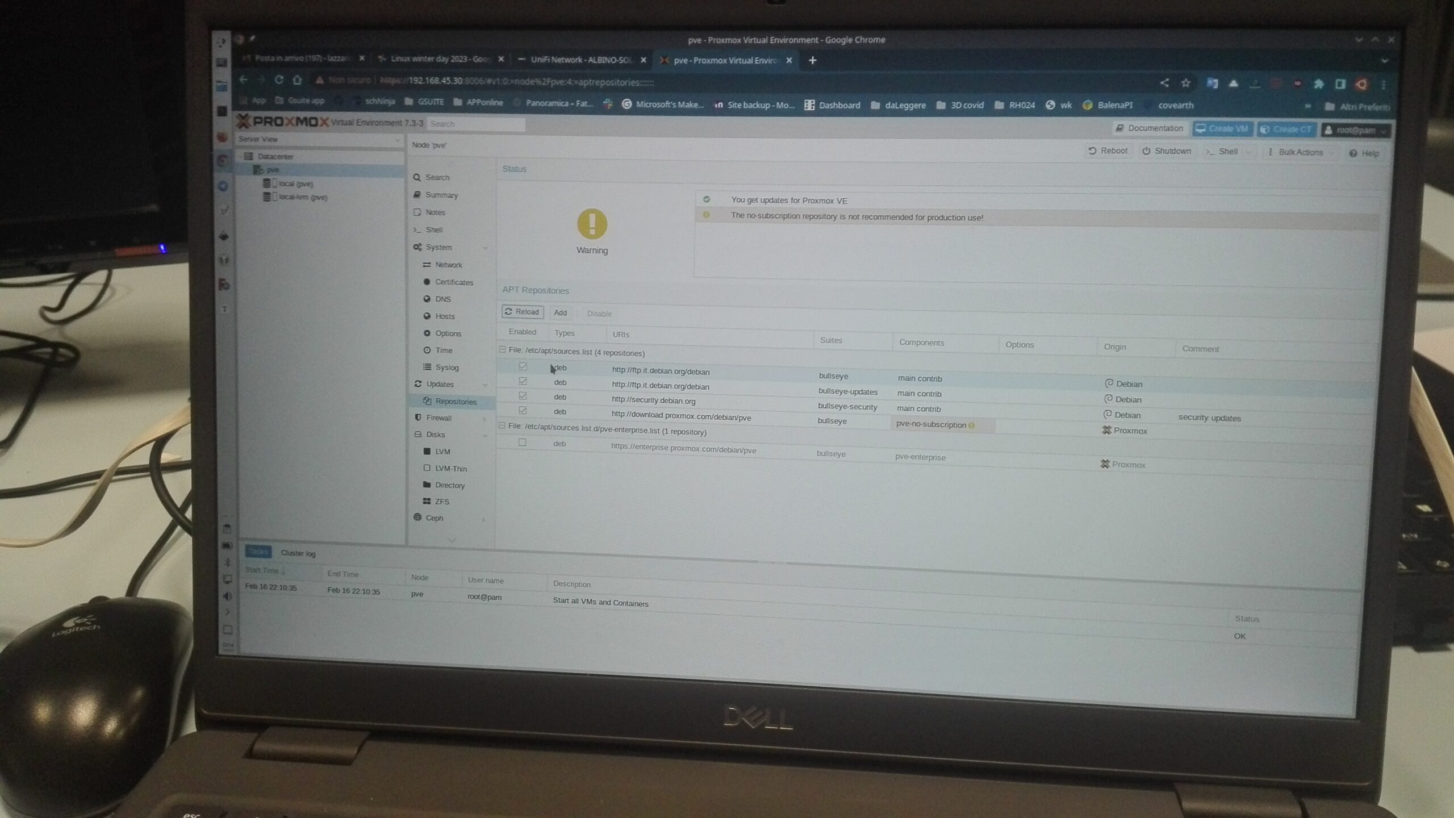Collapse the pve-enterprise.list file group
This screenshot has height=818, width=1454.
(x=502, y=425)
